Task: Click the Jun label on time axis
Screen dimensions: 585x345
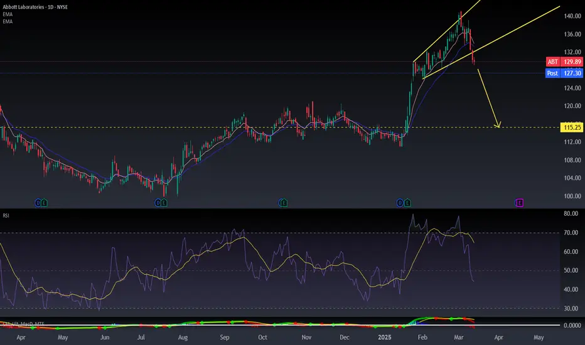Action: [x=105, y=337]
